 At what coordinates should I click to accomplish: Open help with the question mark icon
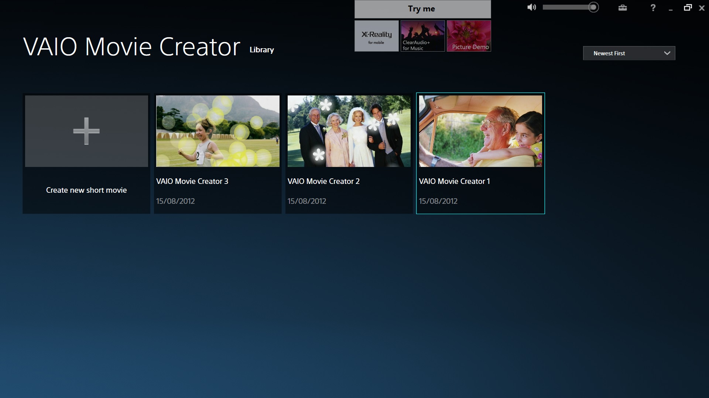coord(653,8)
